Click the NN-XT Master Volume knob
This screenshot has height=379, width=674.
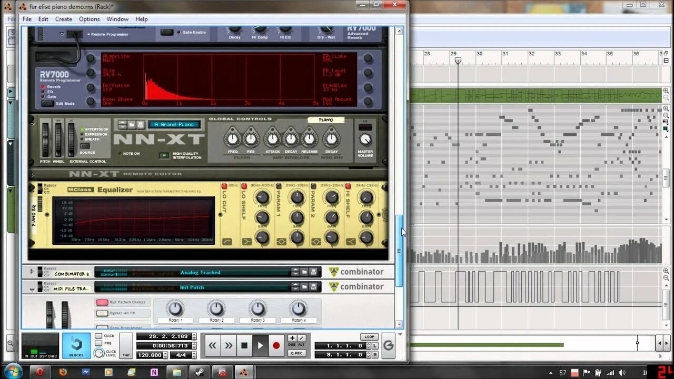tap(365, 140)
